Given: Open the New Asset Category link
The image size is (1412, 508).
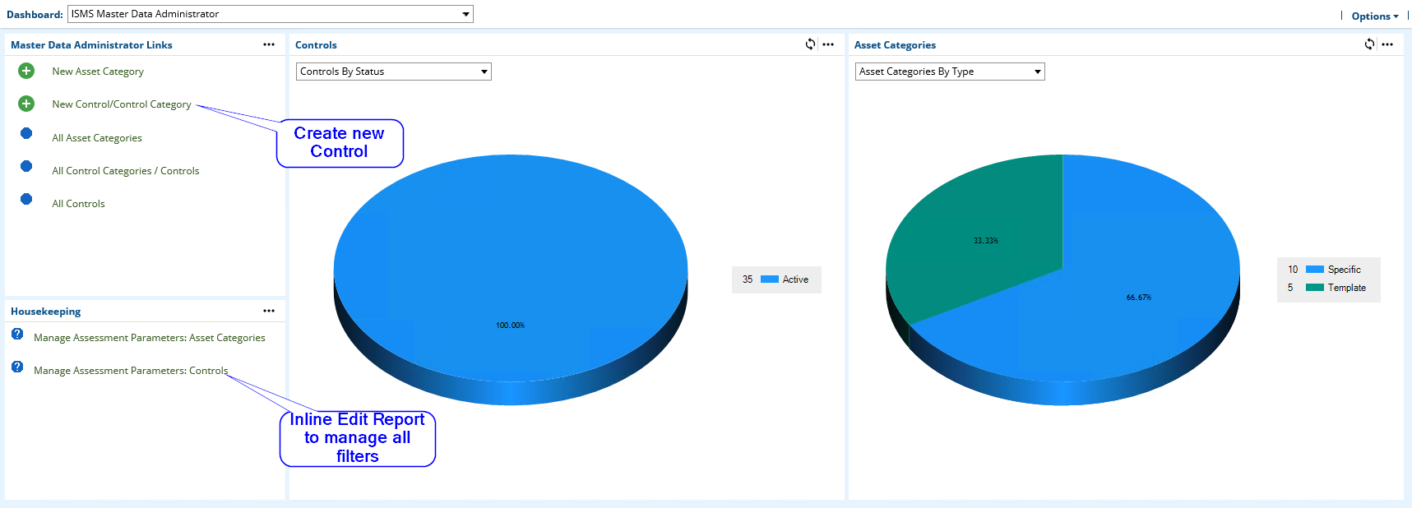Looking at the screenshot, I should pos(98,72).
